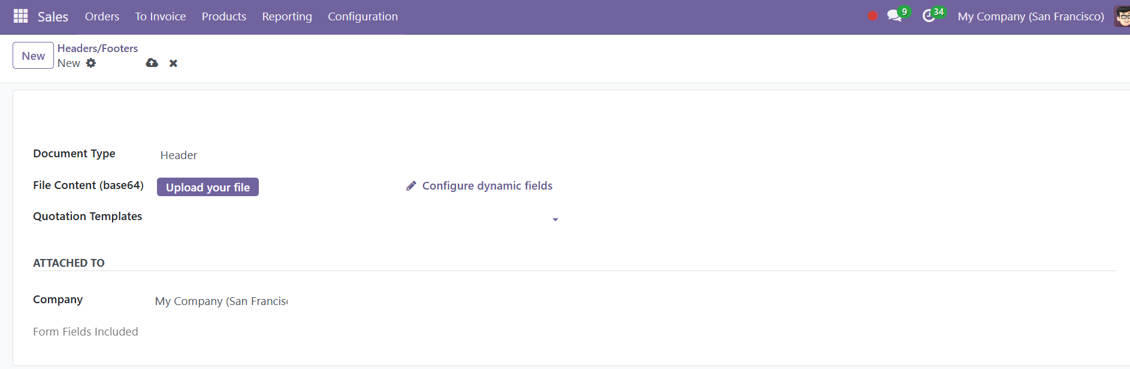The width and height of the screenshot is (1130, 369).
Task: Click the Upload your file button
Action: [208, 187]
